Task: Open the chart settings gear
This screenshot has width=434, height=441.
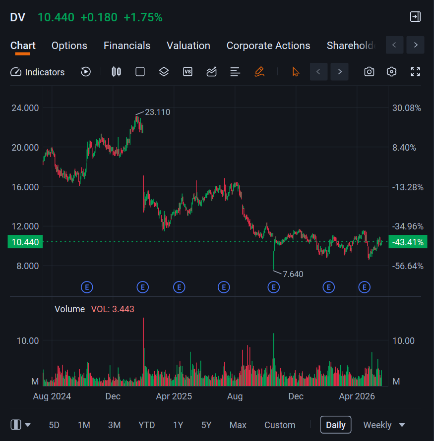Action: [x=391, y=72]
